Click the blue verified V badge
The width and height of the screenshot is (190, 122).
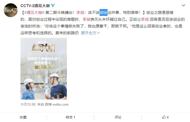click(53, 6)
